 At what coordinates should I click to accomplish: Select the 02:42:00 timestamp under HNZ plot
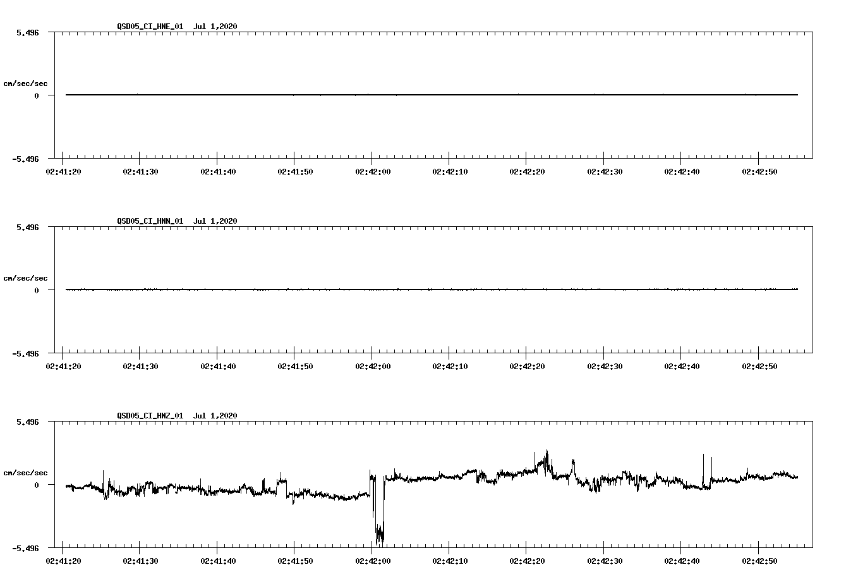(x=373, y=561)
